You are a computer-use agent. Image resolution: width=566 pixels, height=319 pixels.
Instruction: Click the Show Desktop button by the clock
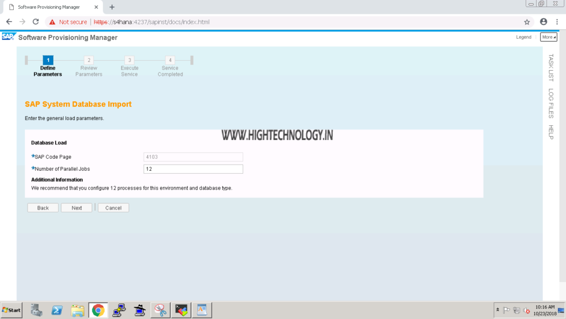tap(562, 310)
